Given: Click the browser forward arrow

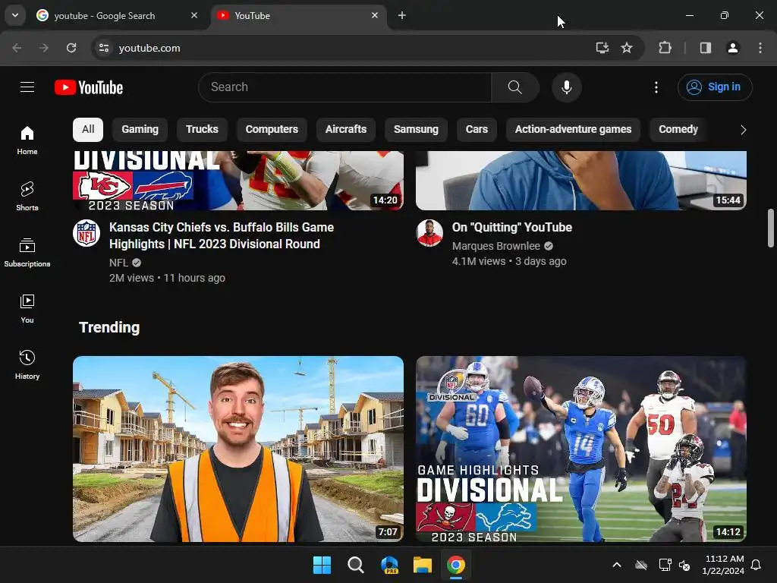Looking at the screenshot, I should click(44, 48).
